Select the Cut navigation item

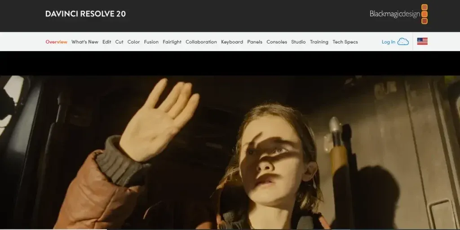click(x=119, y=42)
